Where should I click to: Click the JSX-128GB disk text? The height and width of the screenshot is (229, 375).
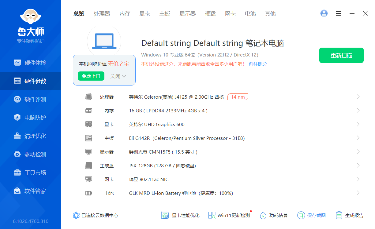163,165
